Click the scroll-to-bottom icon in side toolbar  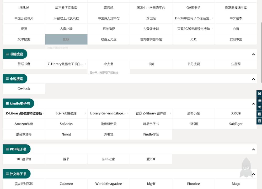(259, 121)
